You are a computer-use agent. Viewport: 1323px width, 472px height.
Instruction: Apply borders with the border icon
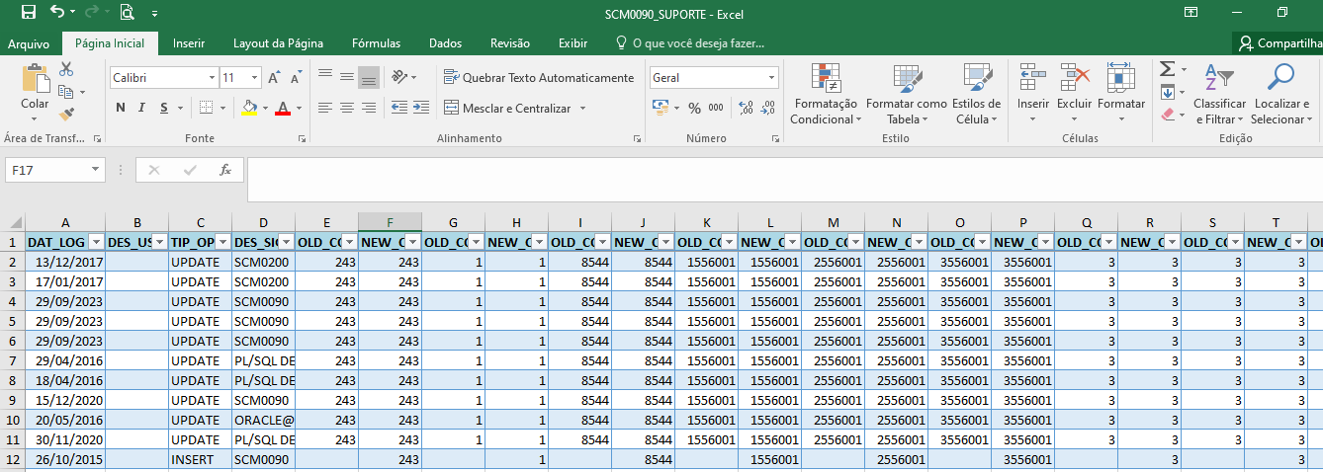206,108
